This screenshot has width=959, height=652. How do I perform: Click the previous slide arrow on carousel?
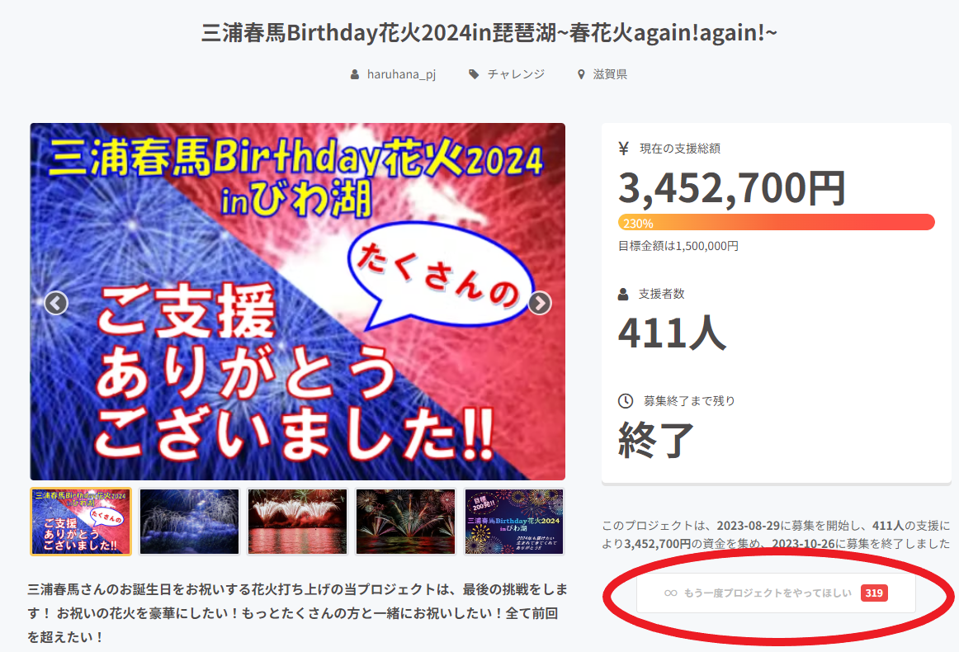[x=56, y=303]
